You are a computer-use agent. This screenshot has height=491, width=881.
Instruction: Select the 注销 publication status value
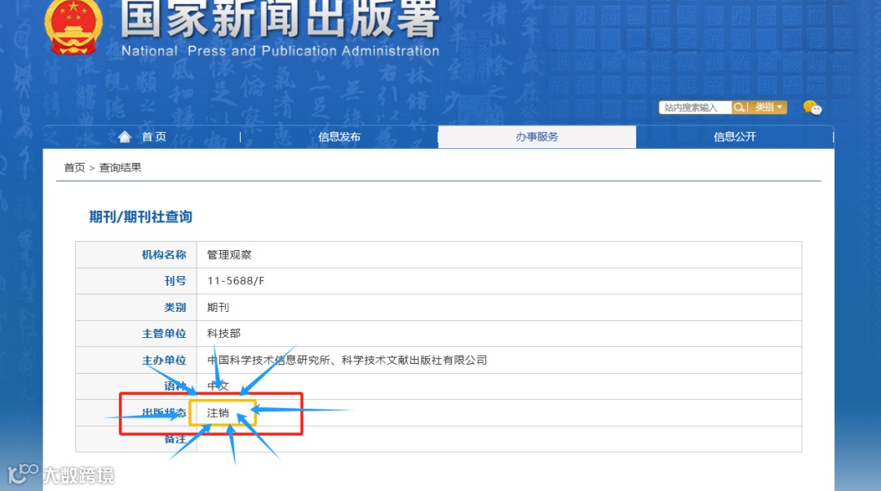pyautogui.click(x=218, y=413)
